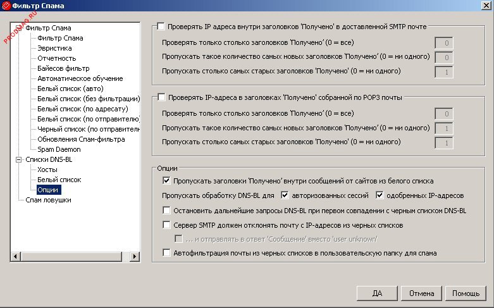
Task: Uncheck авторизованных сессий checkbox
Action: pyautogui.click(x=285, y=195)
